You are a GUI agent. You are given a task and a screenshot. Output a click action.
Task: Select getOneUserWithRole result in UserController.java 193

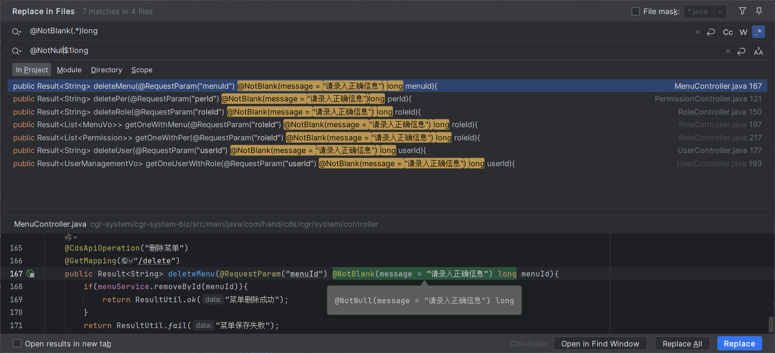tap(387, 163)
